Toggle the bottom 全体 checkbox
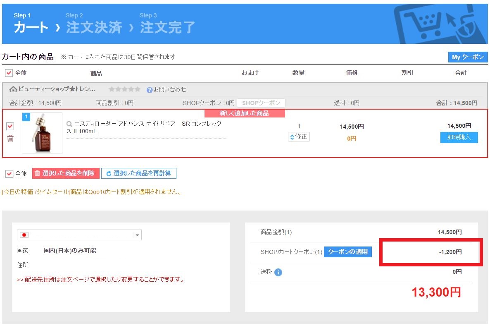 click(9, 174)
